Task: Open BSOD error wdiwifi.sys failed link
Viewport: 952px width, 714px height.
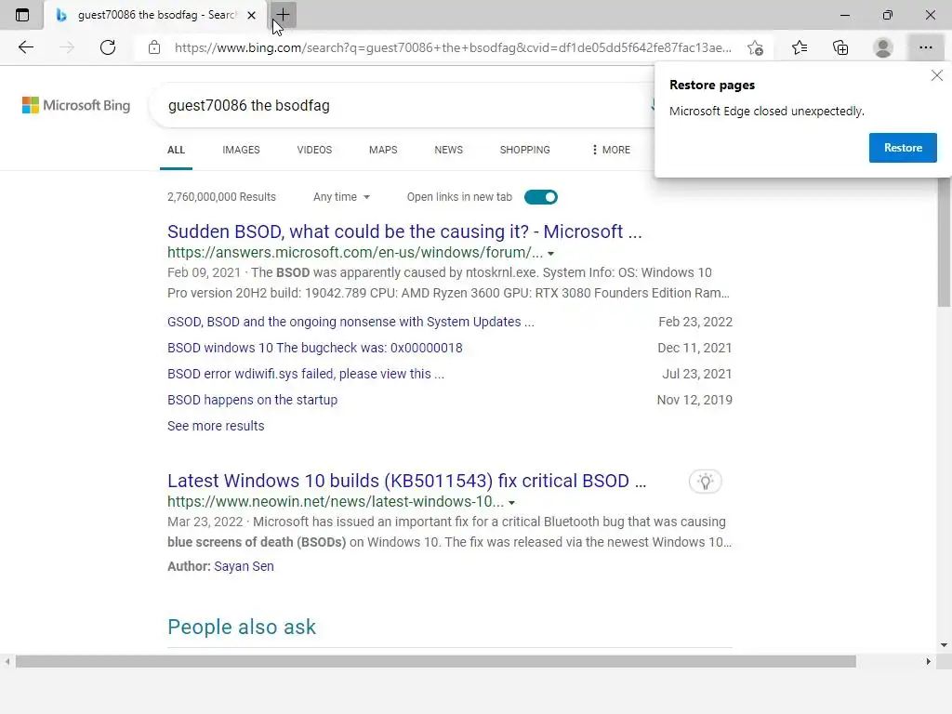Action: tap(306, 374)
